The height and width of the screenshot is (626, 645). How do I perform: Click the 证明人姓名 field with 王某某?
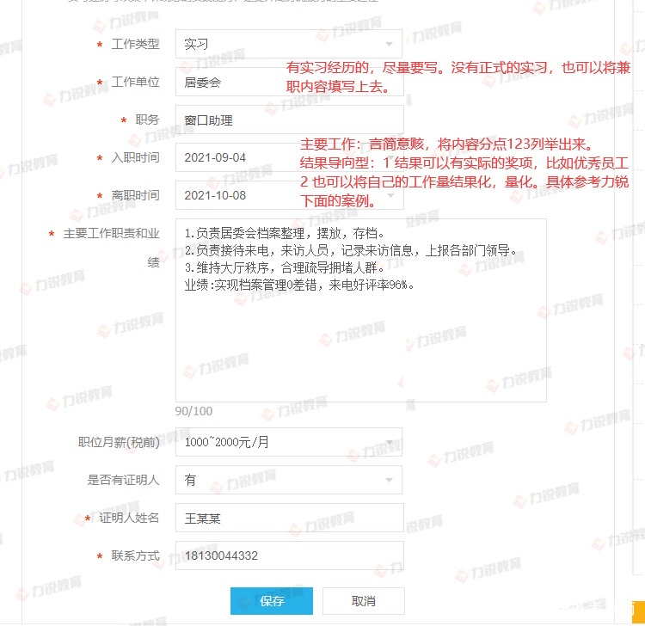[290, 518]
